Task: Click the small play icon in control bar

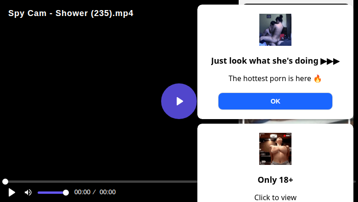Action: [11, 192]
